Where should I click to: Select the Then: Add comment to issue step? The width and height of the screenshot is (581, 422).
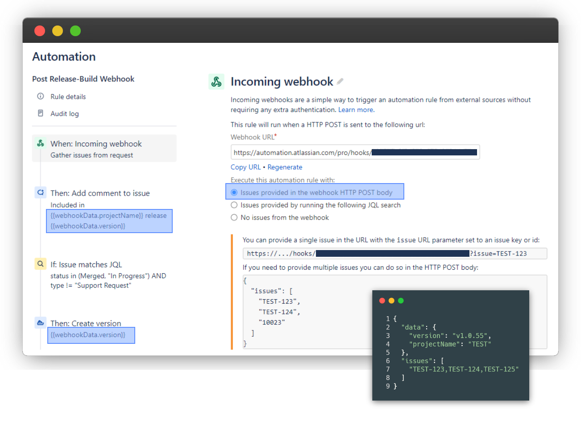pos(100,193)
